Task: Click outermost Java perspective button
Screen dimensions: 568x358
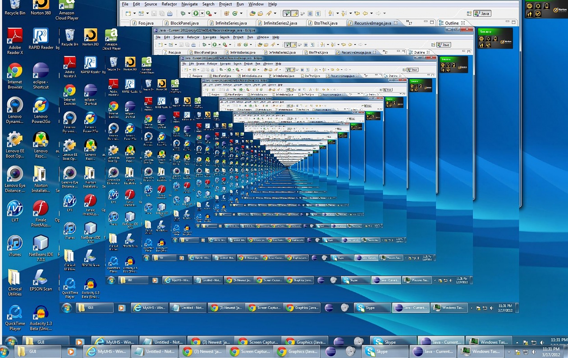Action: [482, 14]
